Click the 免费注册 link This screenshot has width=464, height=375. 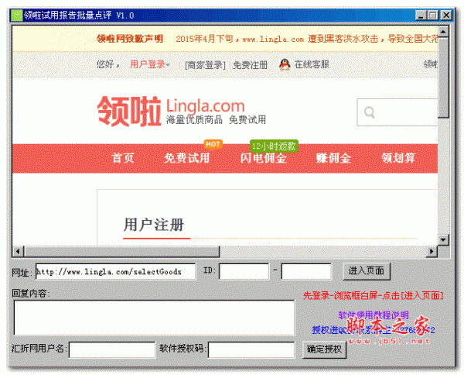[250, 65]
